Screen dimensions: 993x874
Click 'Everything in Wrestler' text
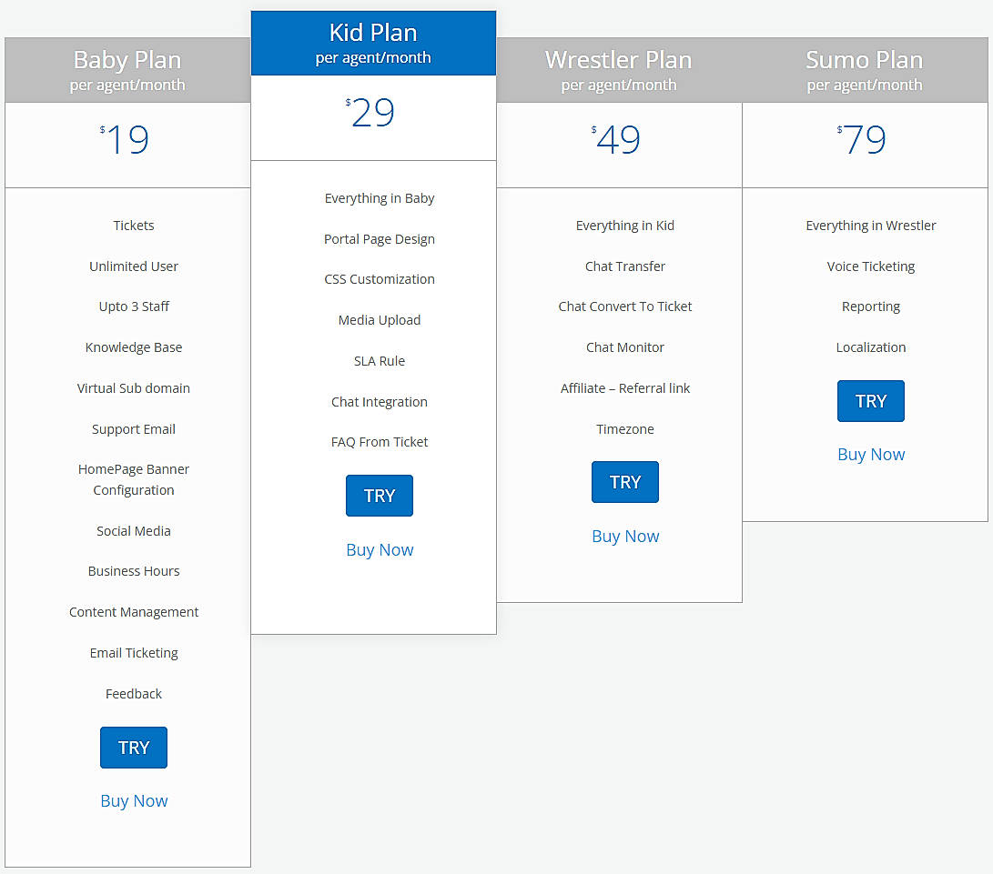(871, 226)
